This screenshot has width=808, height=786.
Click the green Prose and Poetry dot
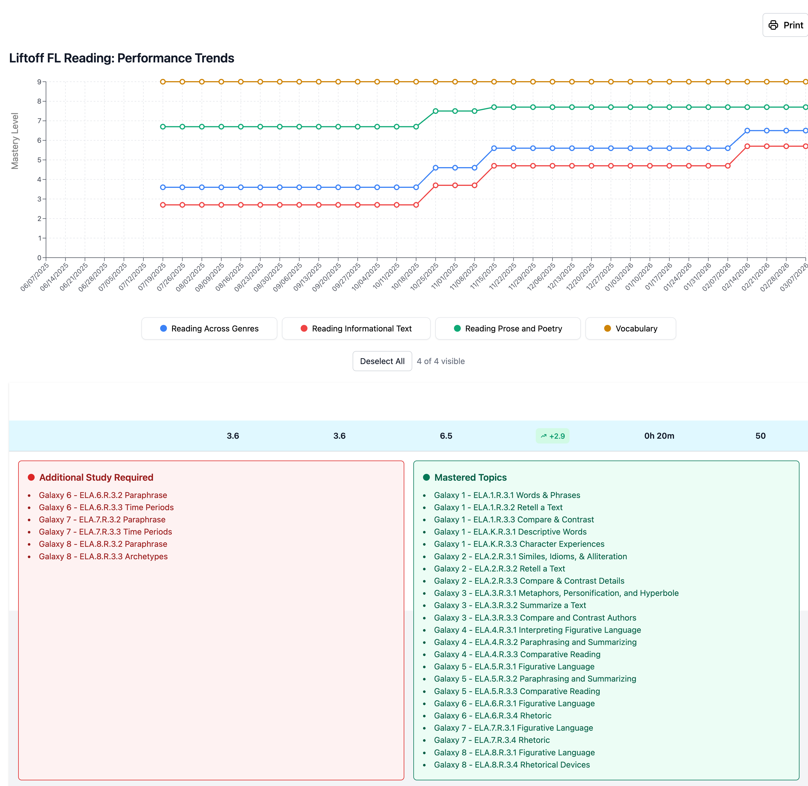click(457, 329)
